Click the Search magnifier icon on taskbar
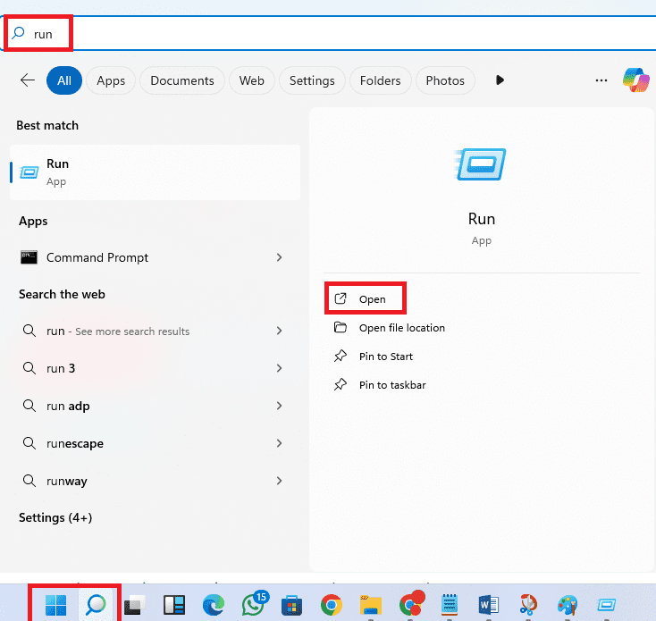Image resolution: width=656 pixels, height=621 pixels. coord(96,605)
